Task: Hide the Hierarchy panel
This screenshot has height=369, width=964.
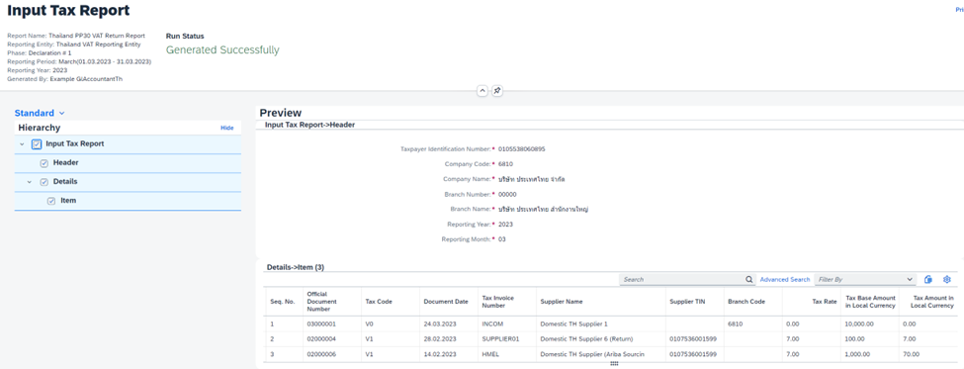Action: coord(227,128)
